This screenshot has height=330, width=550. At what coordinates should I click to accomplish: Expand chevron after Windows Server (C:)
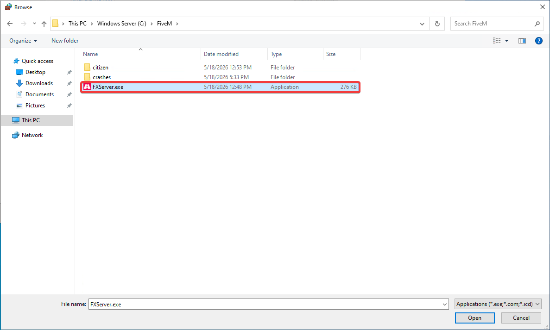coord(152,24)
